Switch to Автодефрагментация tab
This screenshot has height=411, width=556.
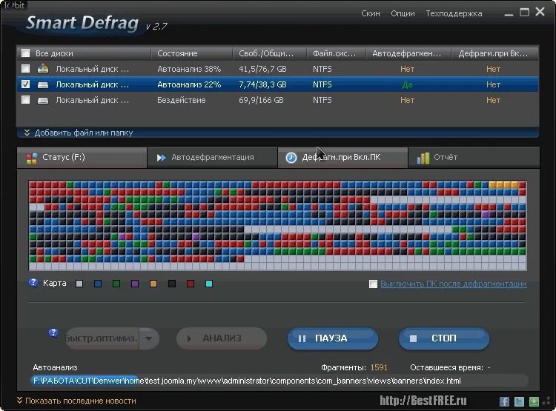(213, 157)
